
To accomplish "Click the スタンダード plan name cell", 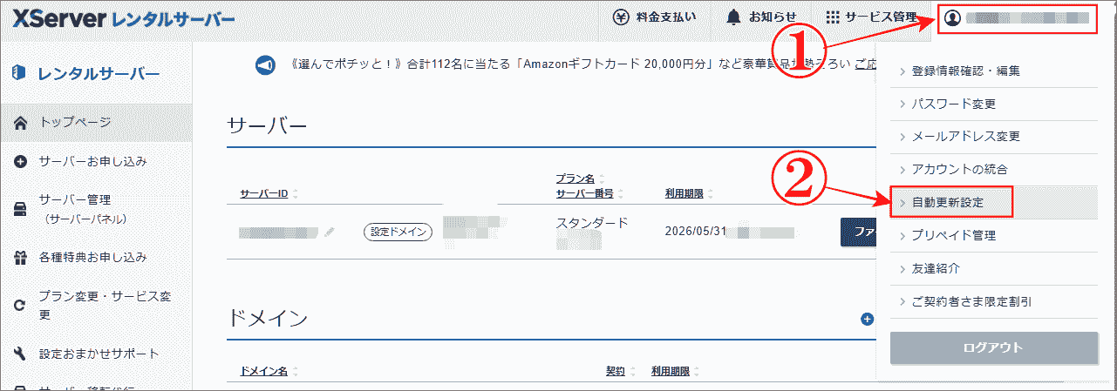I will pyautogui.click(x=592, y=223).
